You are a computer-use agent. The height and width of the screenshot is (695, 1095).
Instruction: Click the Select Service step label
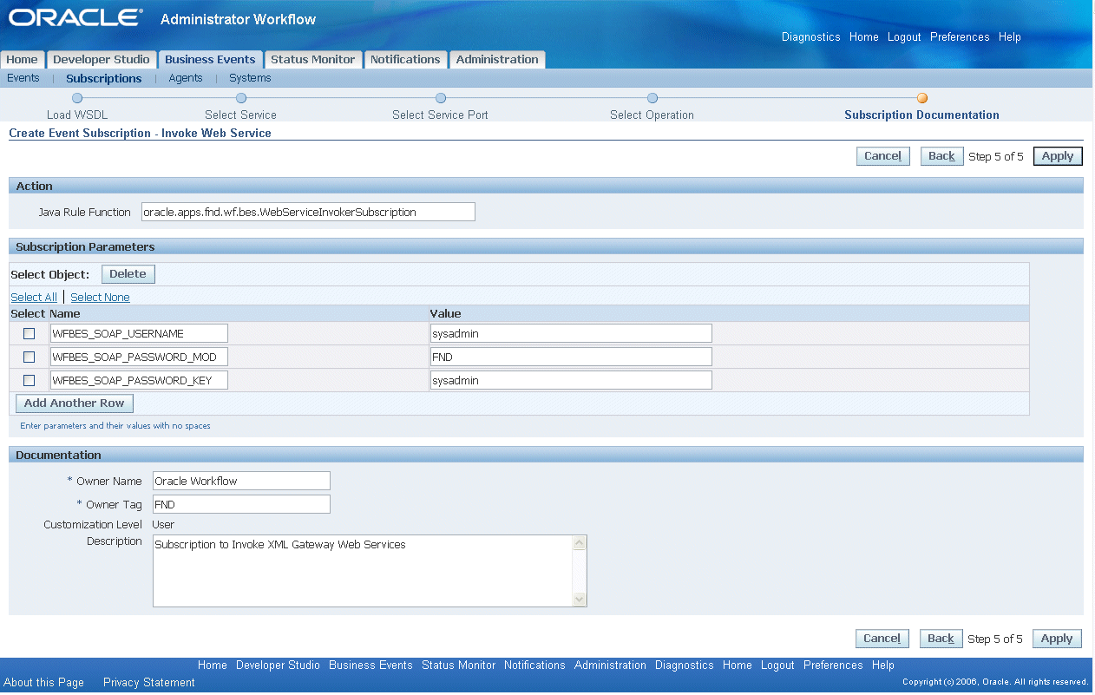pos(240,115)
